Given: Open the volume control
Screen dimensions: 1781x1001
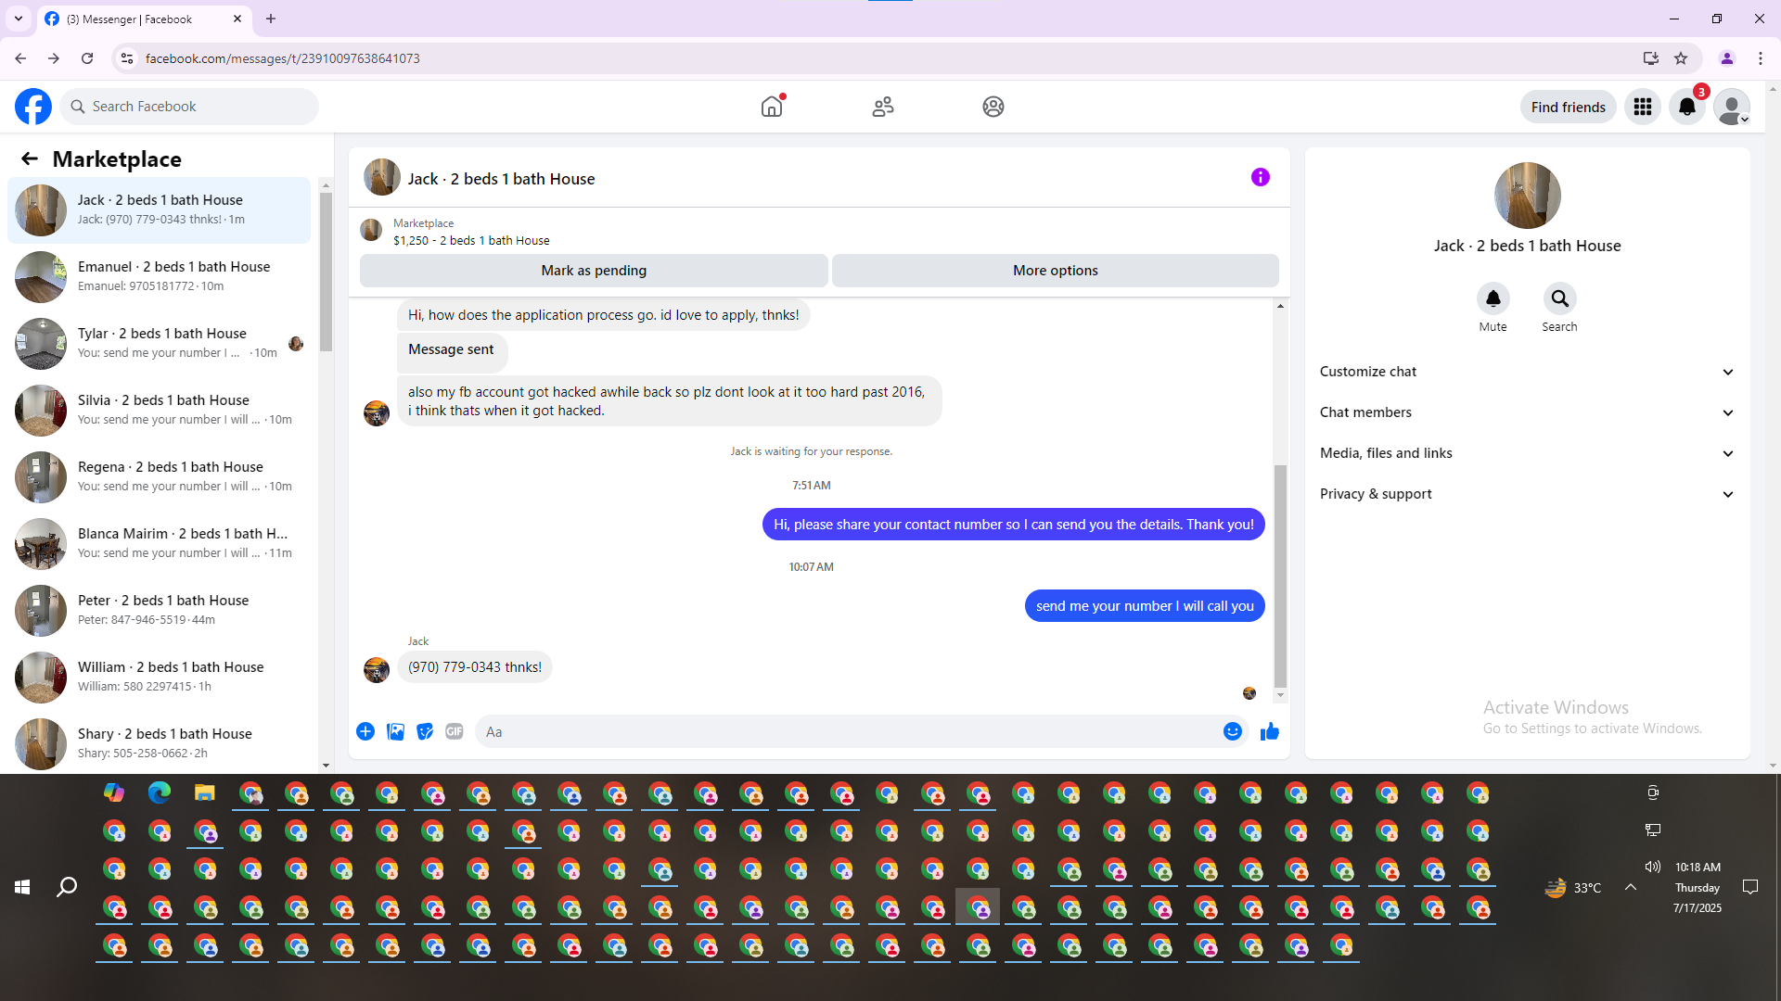Looking at the screenshot, I should [x=1653, y=867].
